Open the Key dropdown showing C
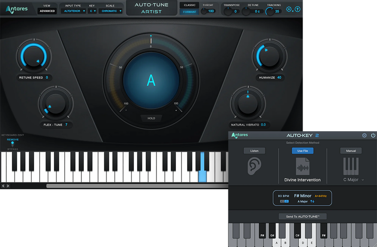Image resolution: width=377 pixels, height=247 pixels. point(92,11)
